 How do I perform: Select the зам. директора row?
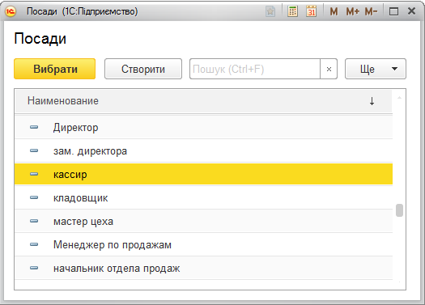(203, 150)
